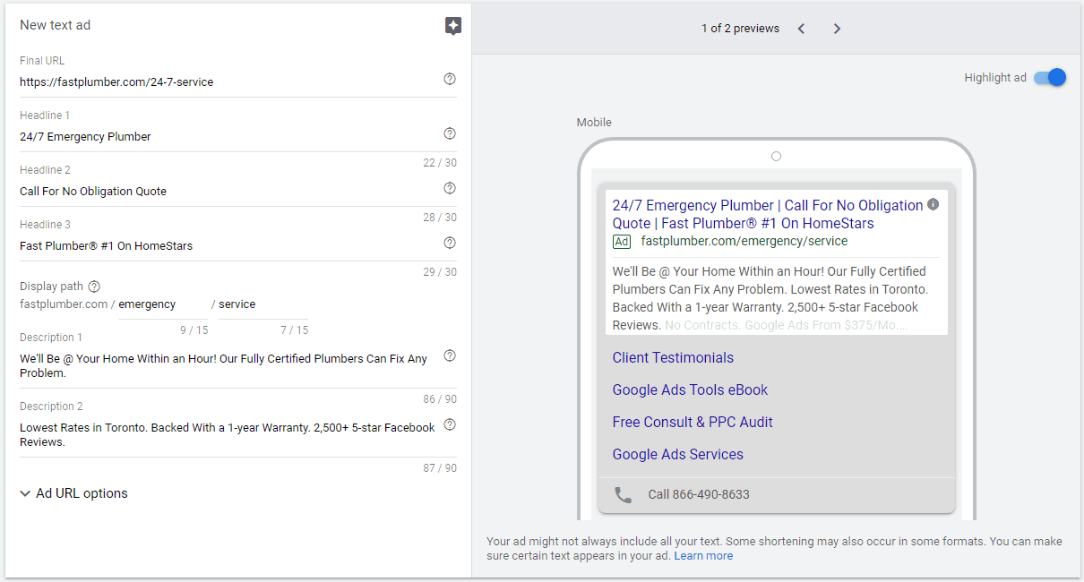Click the 'Highlight ad' label text
Image resolution: width=1084 pixels, height=582 pixels.
995,78
